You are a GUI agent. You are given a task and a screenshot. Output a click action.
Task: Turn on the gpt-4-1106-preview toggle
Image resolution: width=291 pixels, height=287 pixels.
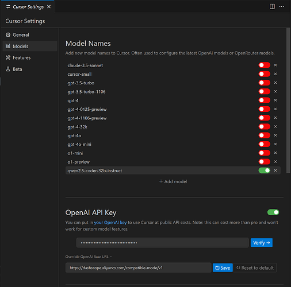point(265,118)
